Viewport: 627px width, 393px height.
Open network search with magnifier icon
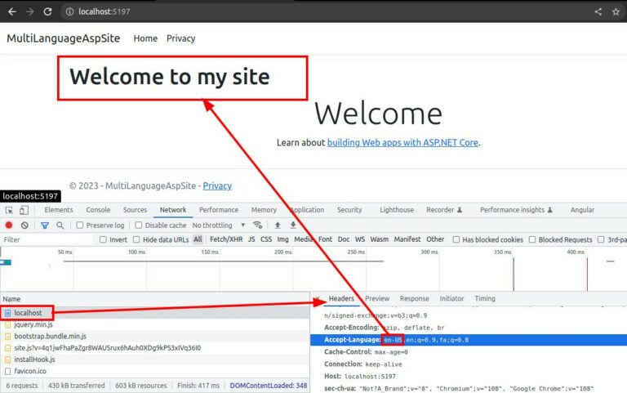pyautogui.click(x=60, y=225)
